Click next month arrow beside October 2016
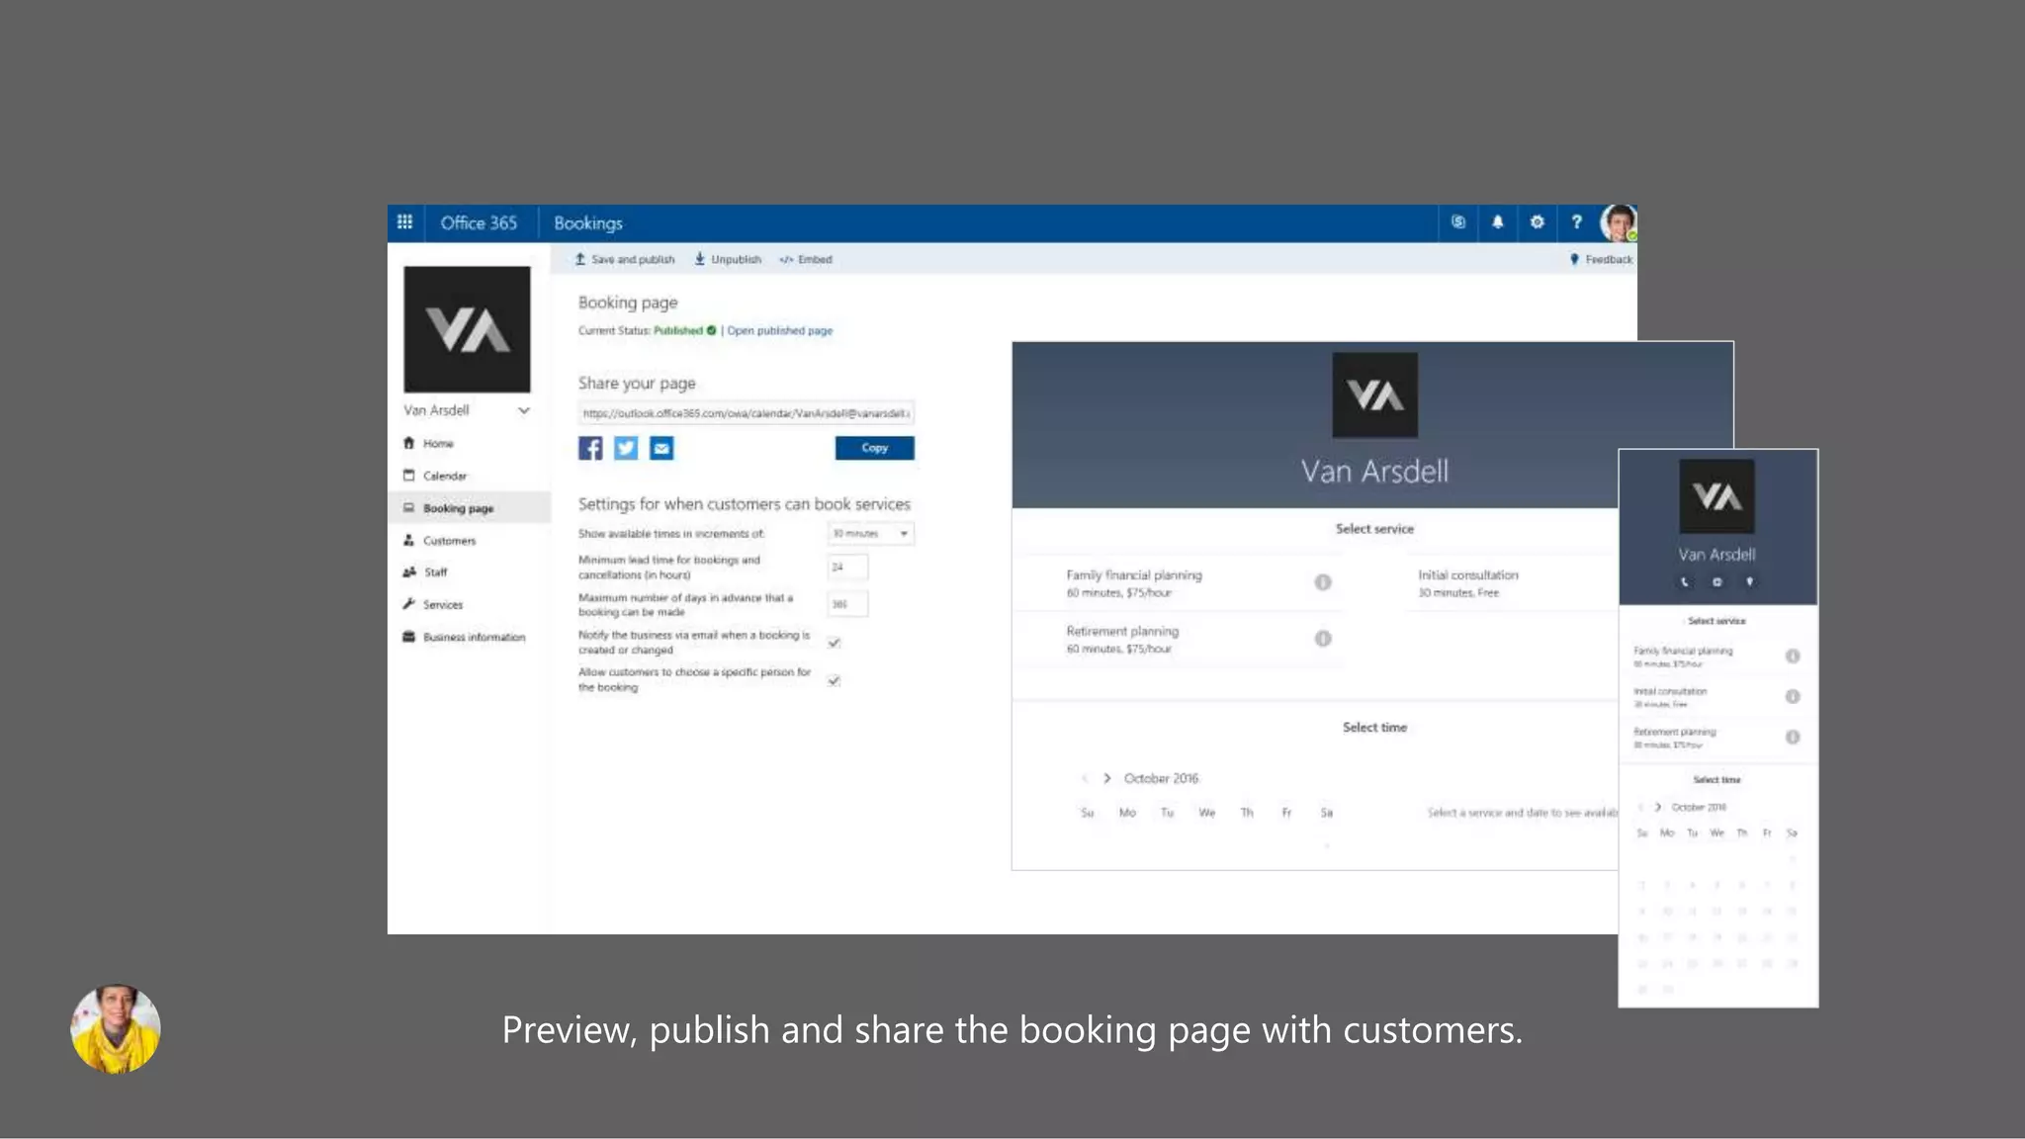The height and width of the screenshot is (1139, 2025). pyautogui.click(x=1107, y=779)
